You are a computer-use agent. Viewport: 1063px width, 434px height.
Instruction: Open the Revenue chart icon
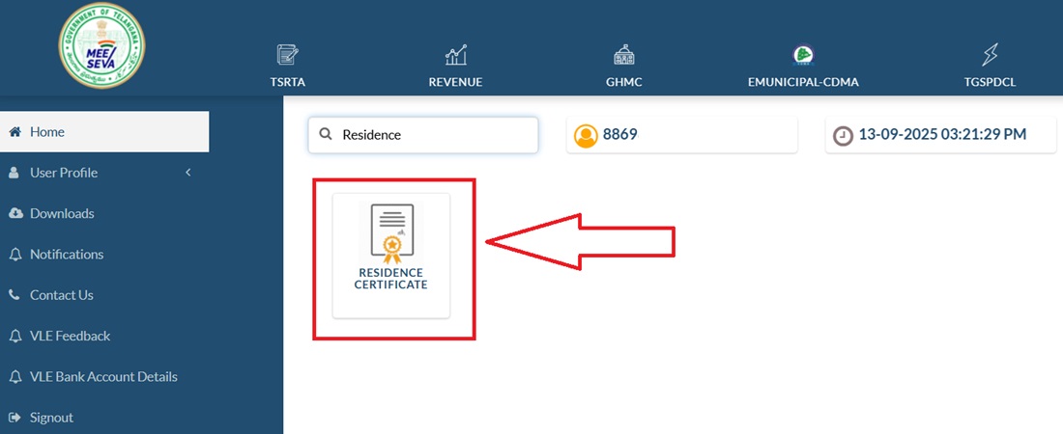pos(455,55)
